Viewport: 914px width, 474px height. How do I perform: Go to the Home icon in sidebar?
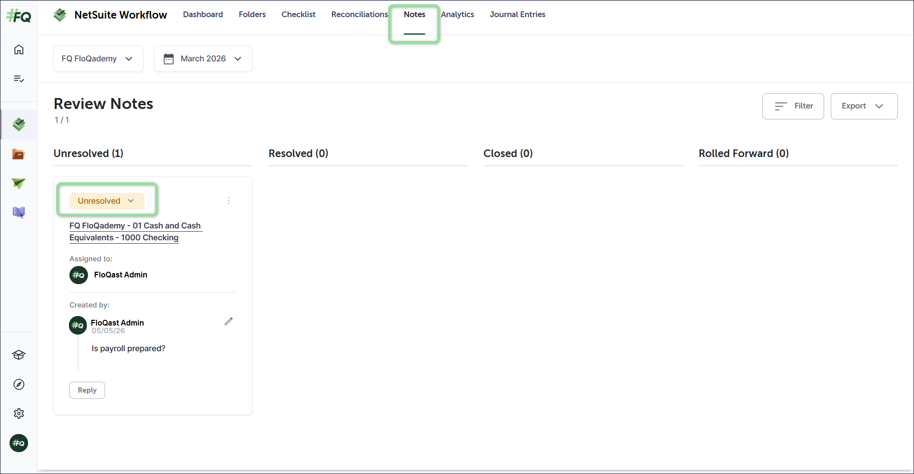[19, 49]
